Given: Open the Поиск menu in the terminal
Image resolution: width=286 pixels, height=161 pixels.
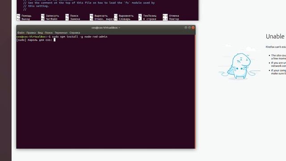Looking at the screenshot, I should click(49, 33).
